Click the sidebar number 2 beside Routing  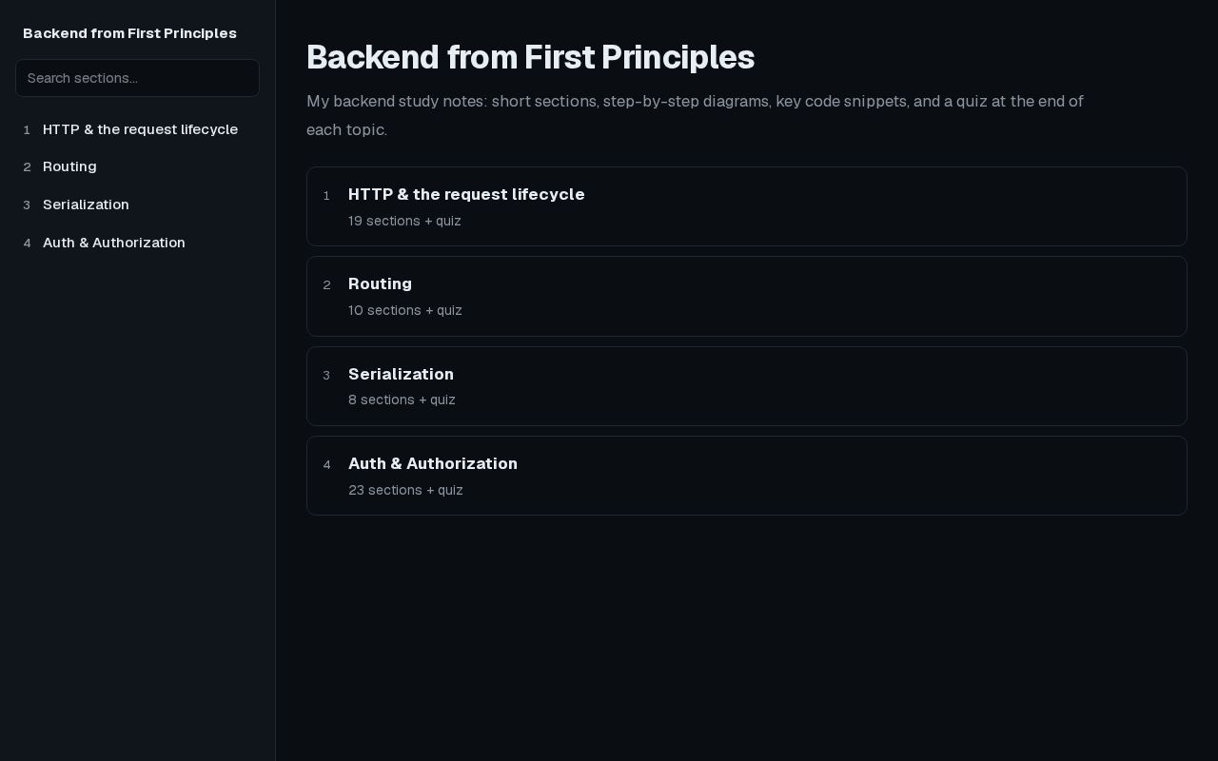click(27, 166)
